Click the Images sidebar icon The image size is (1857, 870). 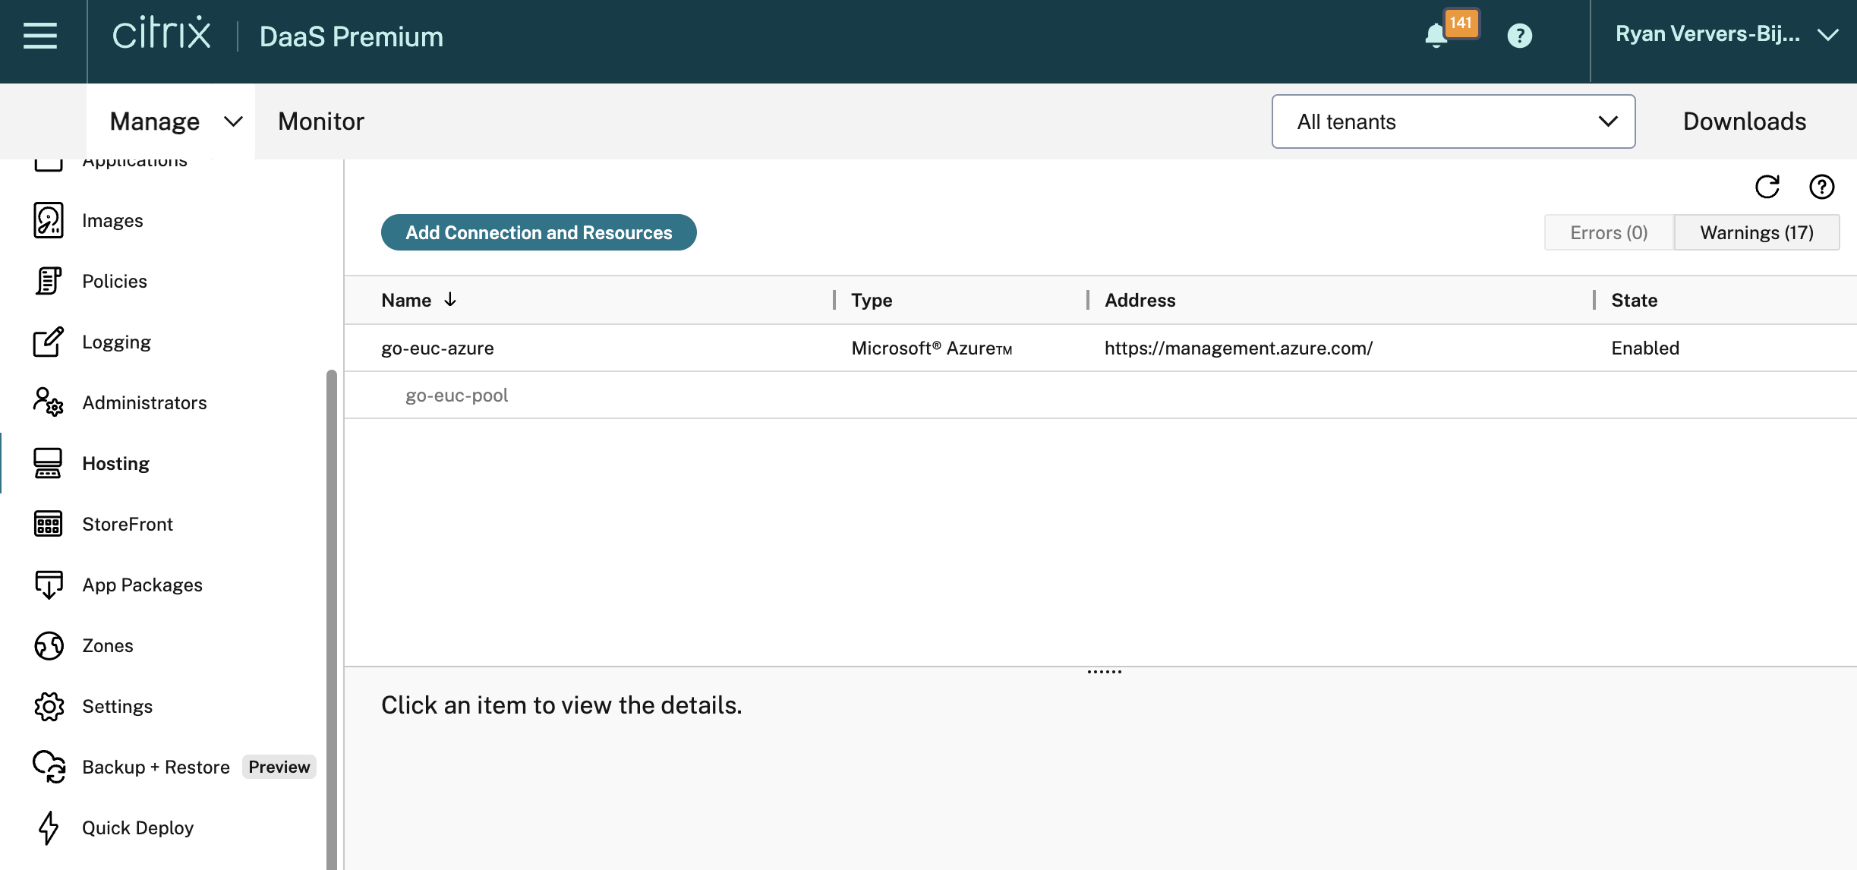click(x=49, y=220)
